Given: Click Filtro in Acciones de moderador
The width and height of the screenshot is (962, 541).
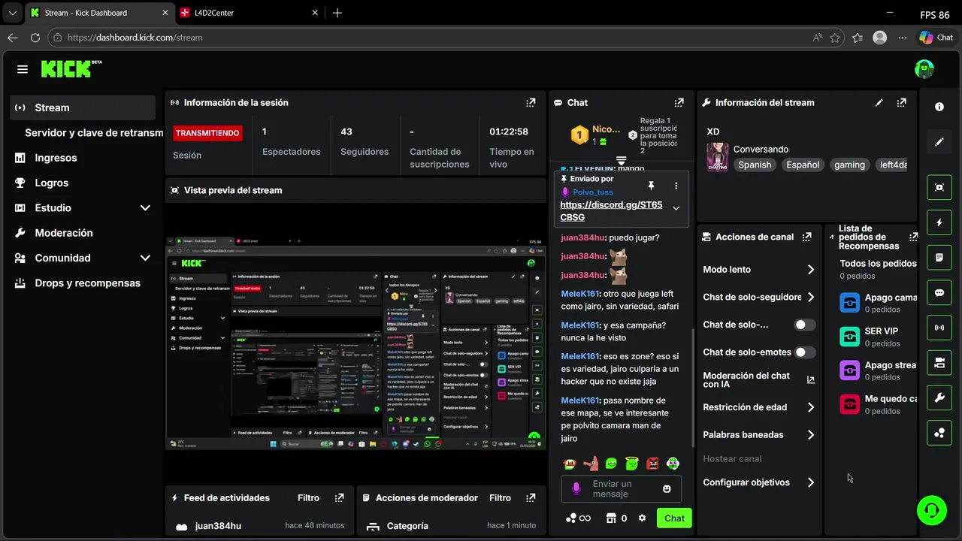Looking at the screenshot, I should (x=500, y=497).
